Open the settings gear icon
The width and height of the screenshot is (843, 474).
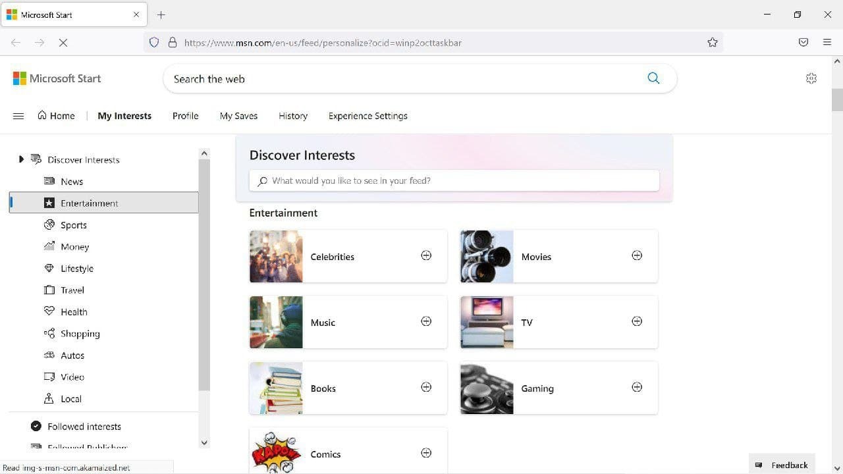click(x=811, y=78)
